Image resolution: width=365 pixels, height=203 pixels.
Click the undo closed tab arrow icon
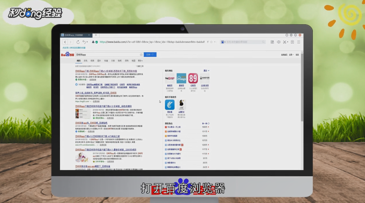pyautogui.click(x=84, y=42)
